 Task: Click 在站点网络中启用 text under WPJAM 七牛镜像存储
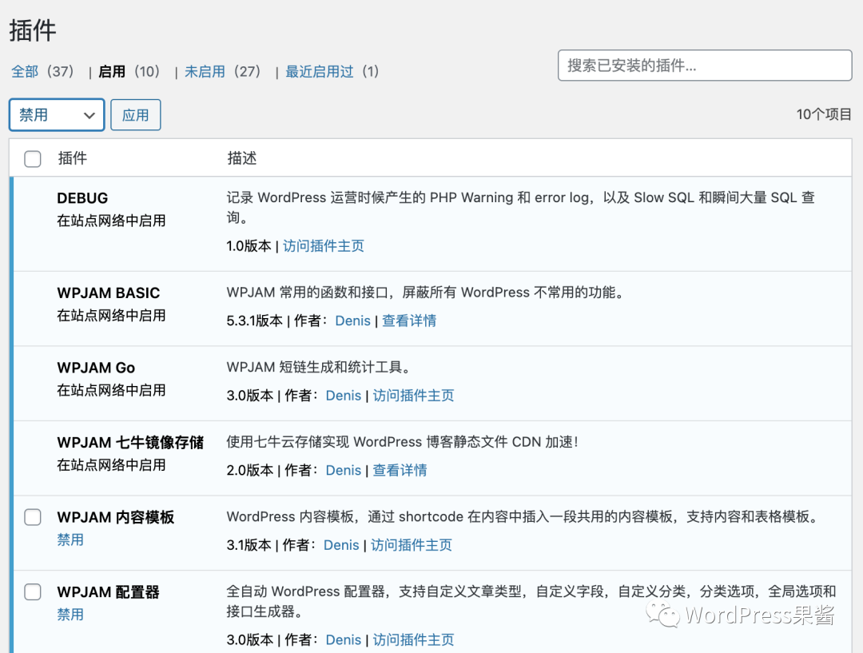[111, 465]
